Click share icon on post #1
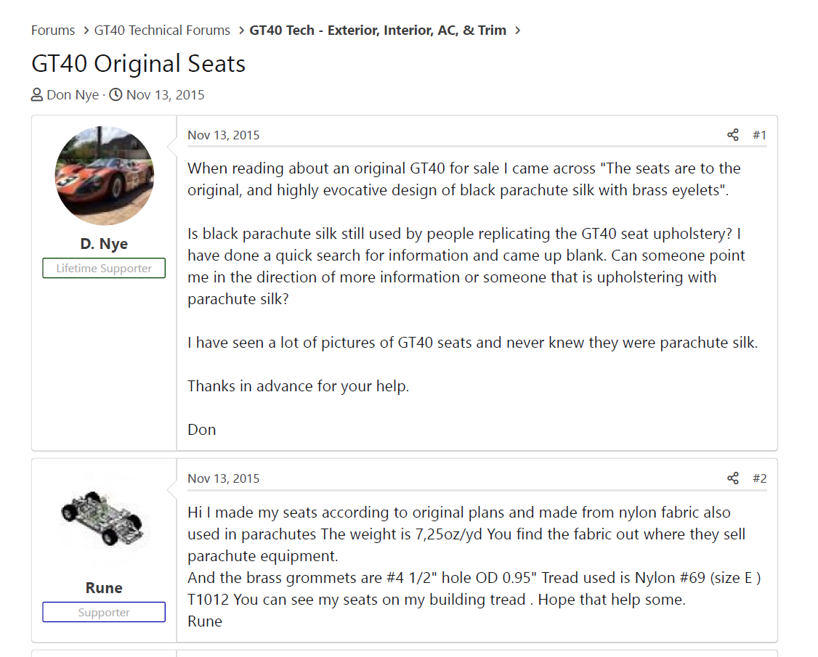The width and height of the screenshot is (818, 657). click(x=732, y=135)
